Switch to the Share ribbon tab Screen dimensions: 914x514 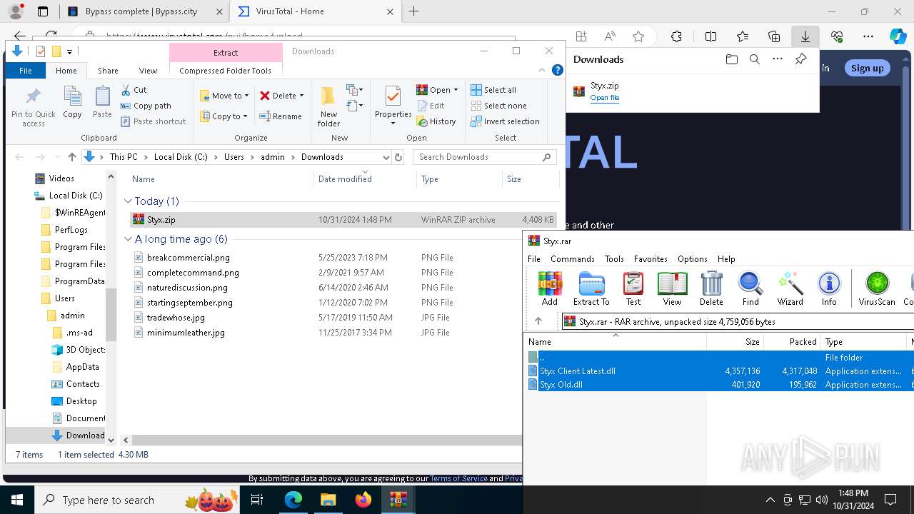tap(108, 71)
